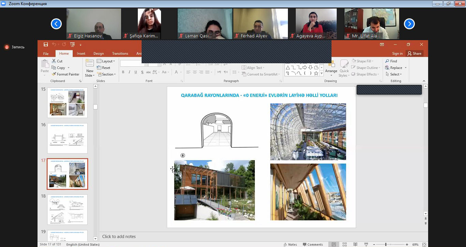466x247 pixels.
Task: Open Ribbon Display Options icon
Action: 382,45
